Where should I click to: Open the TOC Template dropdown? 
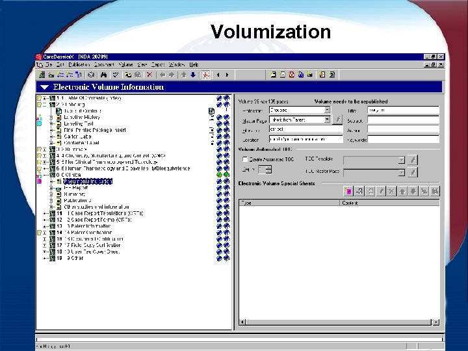pos(402,161)
